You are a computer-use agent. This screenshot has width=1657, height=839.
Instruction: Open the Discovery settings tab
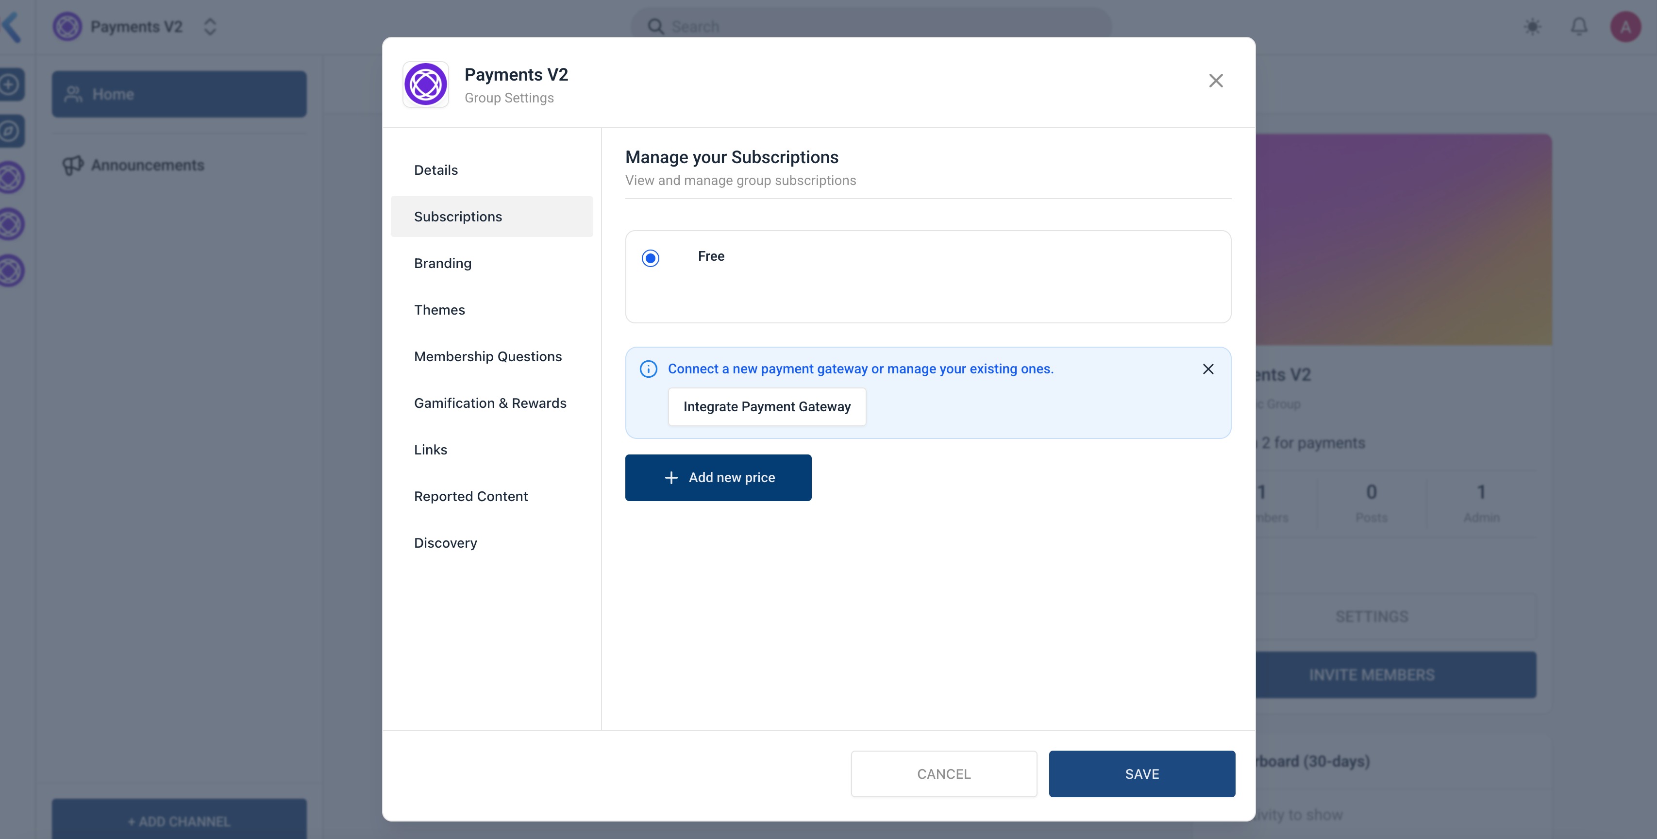[x=445, y=543]
